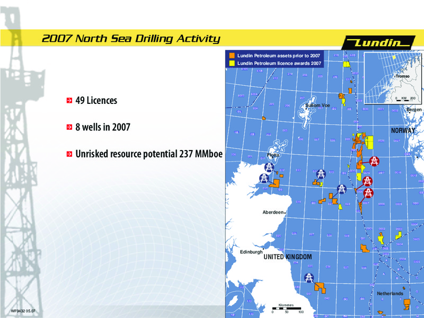This screenshot has width=424, height=318.
Task: Click the blue rig icon at block 014
Action: pyautogui.click(x=321, y=174)
